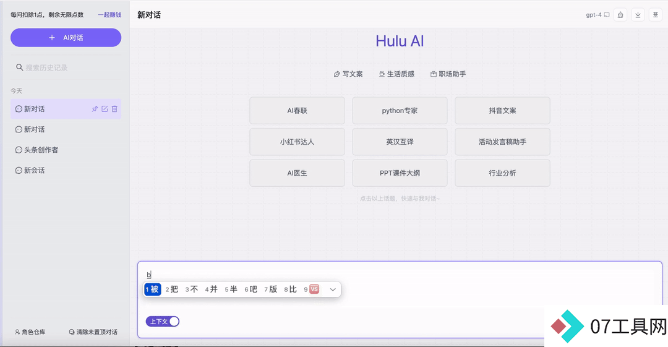Open the 新会话 conversation

[66, 171]
